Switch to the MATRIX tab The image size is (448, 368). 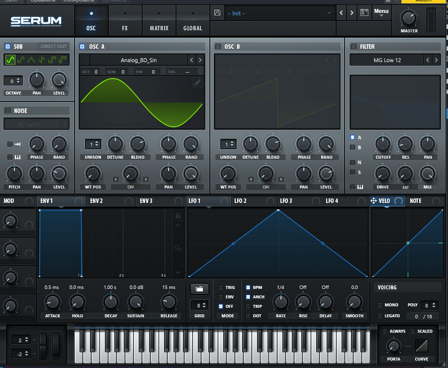159,20
